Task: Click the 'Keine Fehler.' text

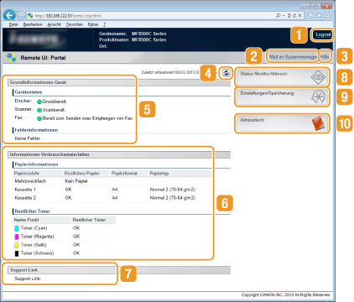Action: coord(28,138)
